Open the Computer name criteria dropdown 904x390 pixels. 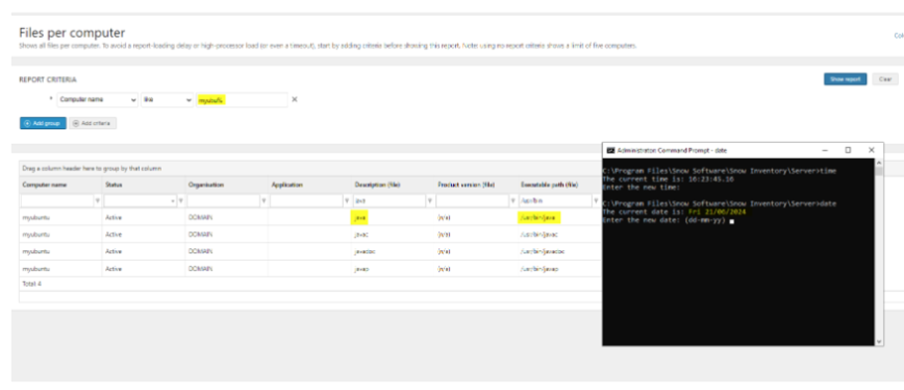pos(97,99)
